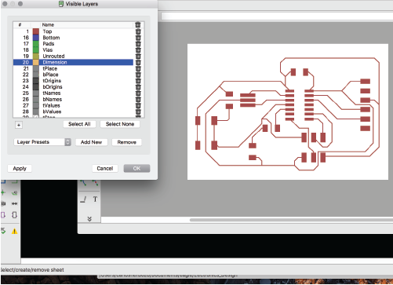The width and height of the screenshot is (393, 285).
Task: Click the 'Name' column header
Action: (x=87, y=25)
